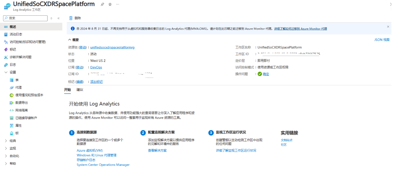
Task: Expand the 监视 section
Action: [x=6, y=148]
